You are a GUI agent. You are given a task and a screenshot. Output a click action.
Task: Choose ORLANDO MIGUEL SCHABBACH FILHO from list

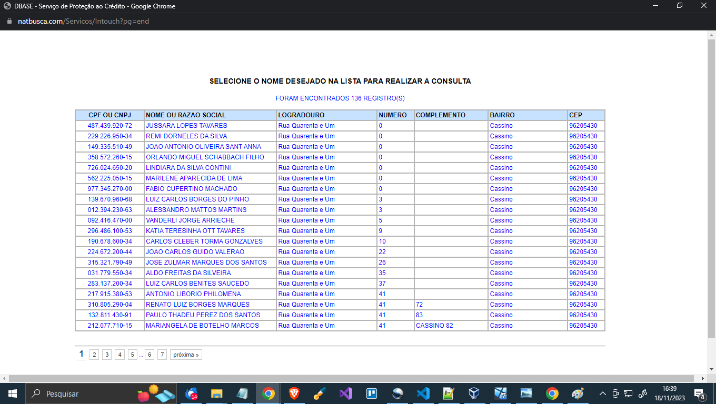[205, 157]
